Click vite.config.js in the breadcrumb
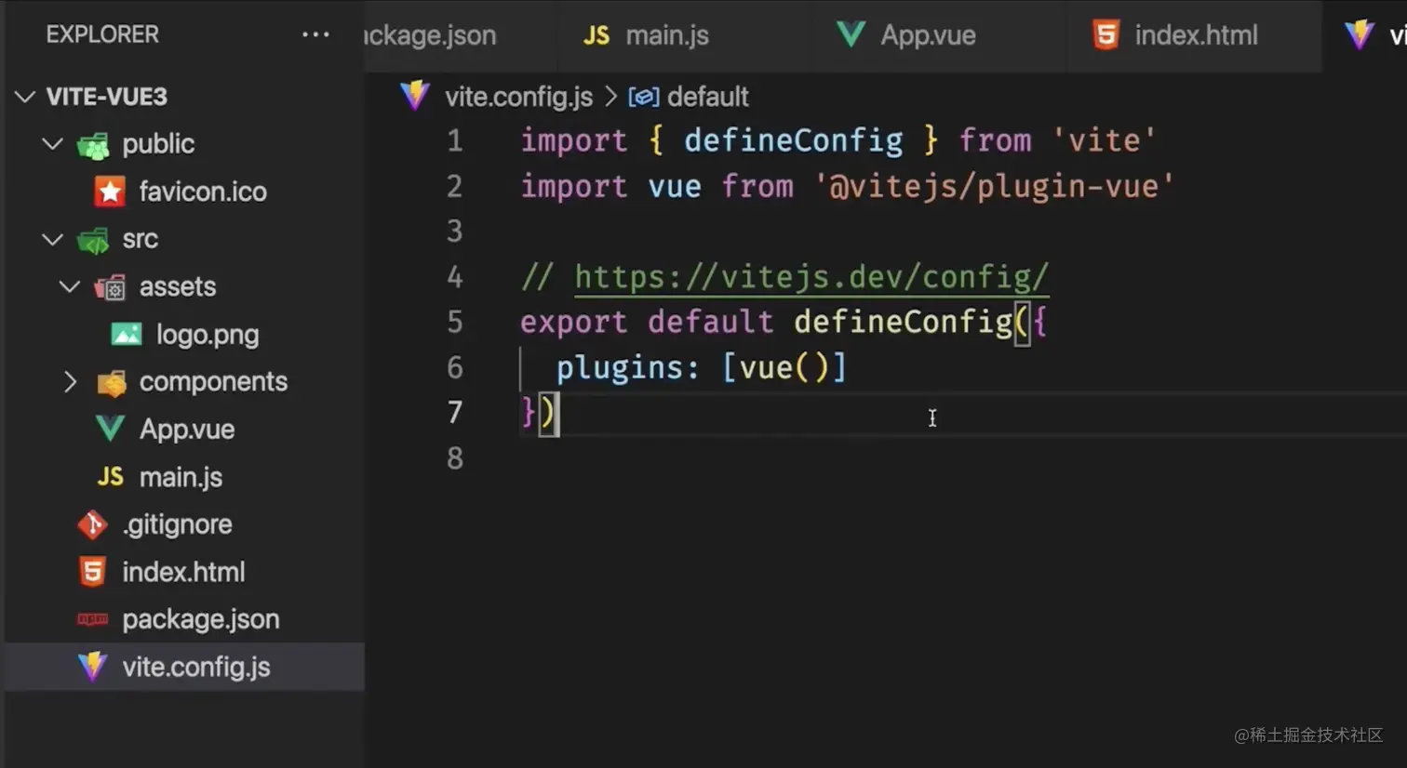 click(518, 97)
